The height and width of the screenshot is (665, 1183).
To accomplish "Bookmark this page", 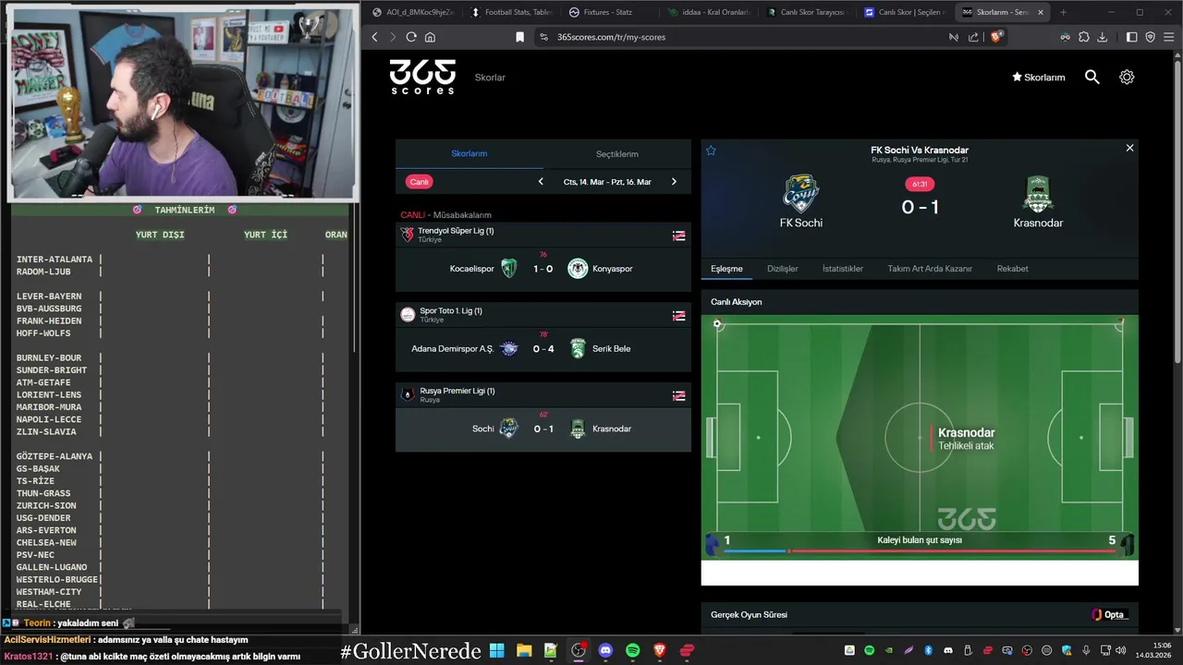I will (x=519, y=37).
